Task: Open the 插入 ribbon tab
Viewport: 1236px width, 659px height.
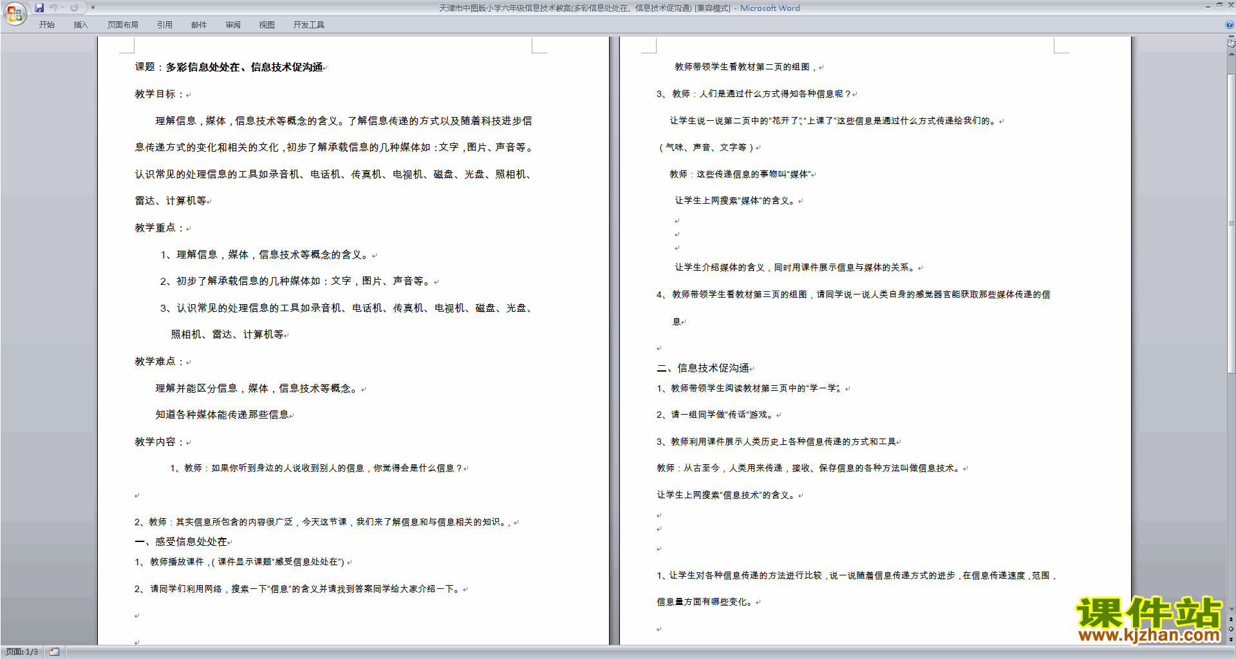Action: 81,25
